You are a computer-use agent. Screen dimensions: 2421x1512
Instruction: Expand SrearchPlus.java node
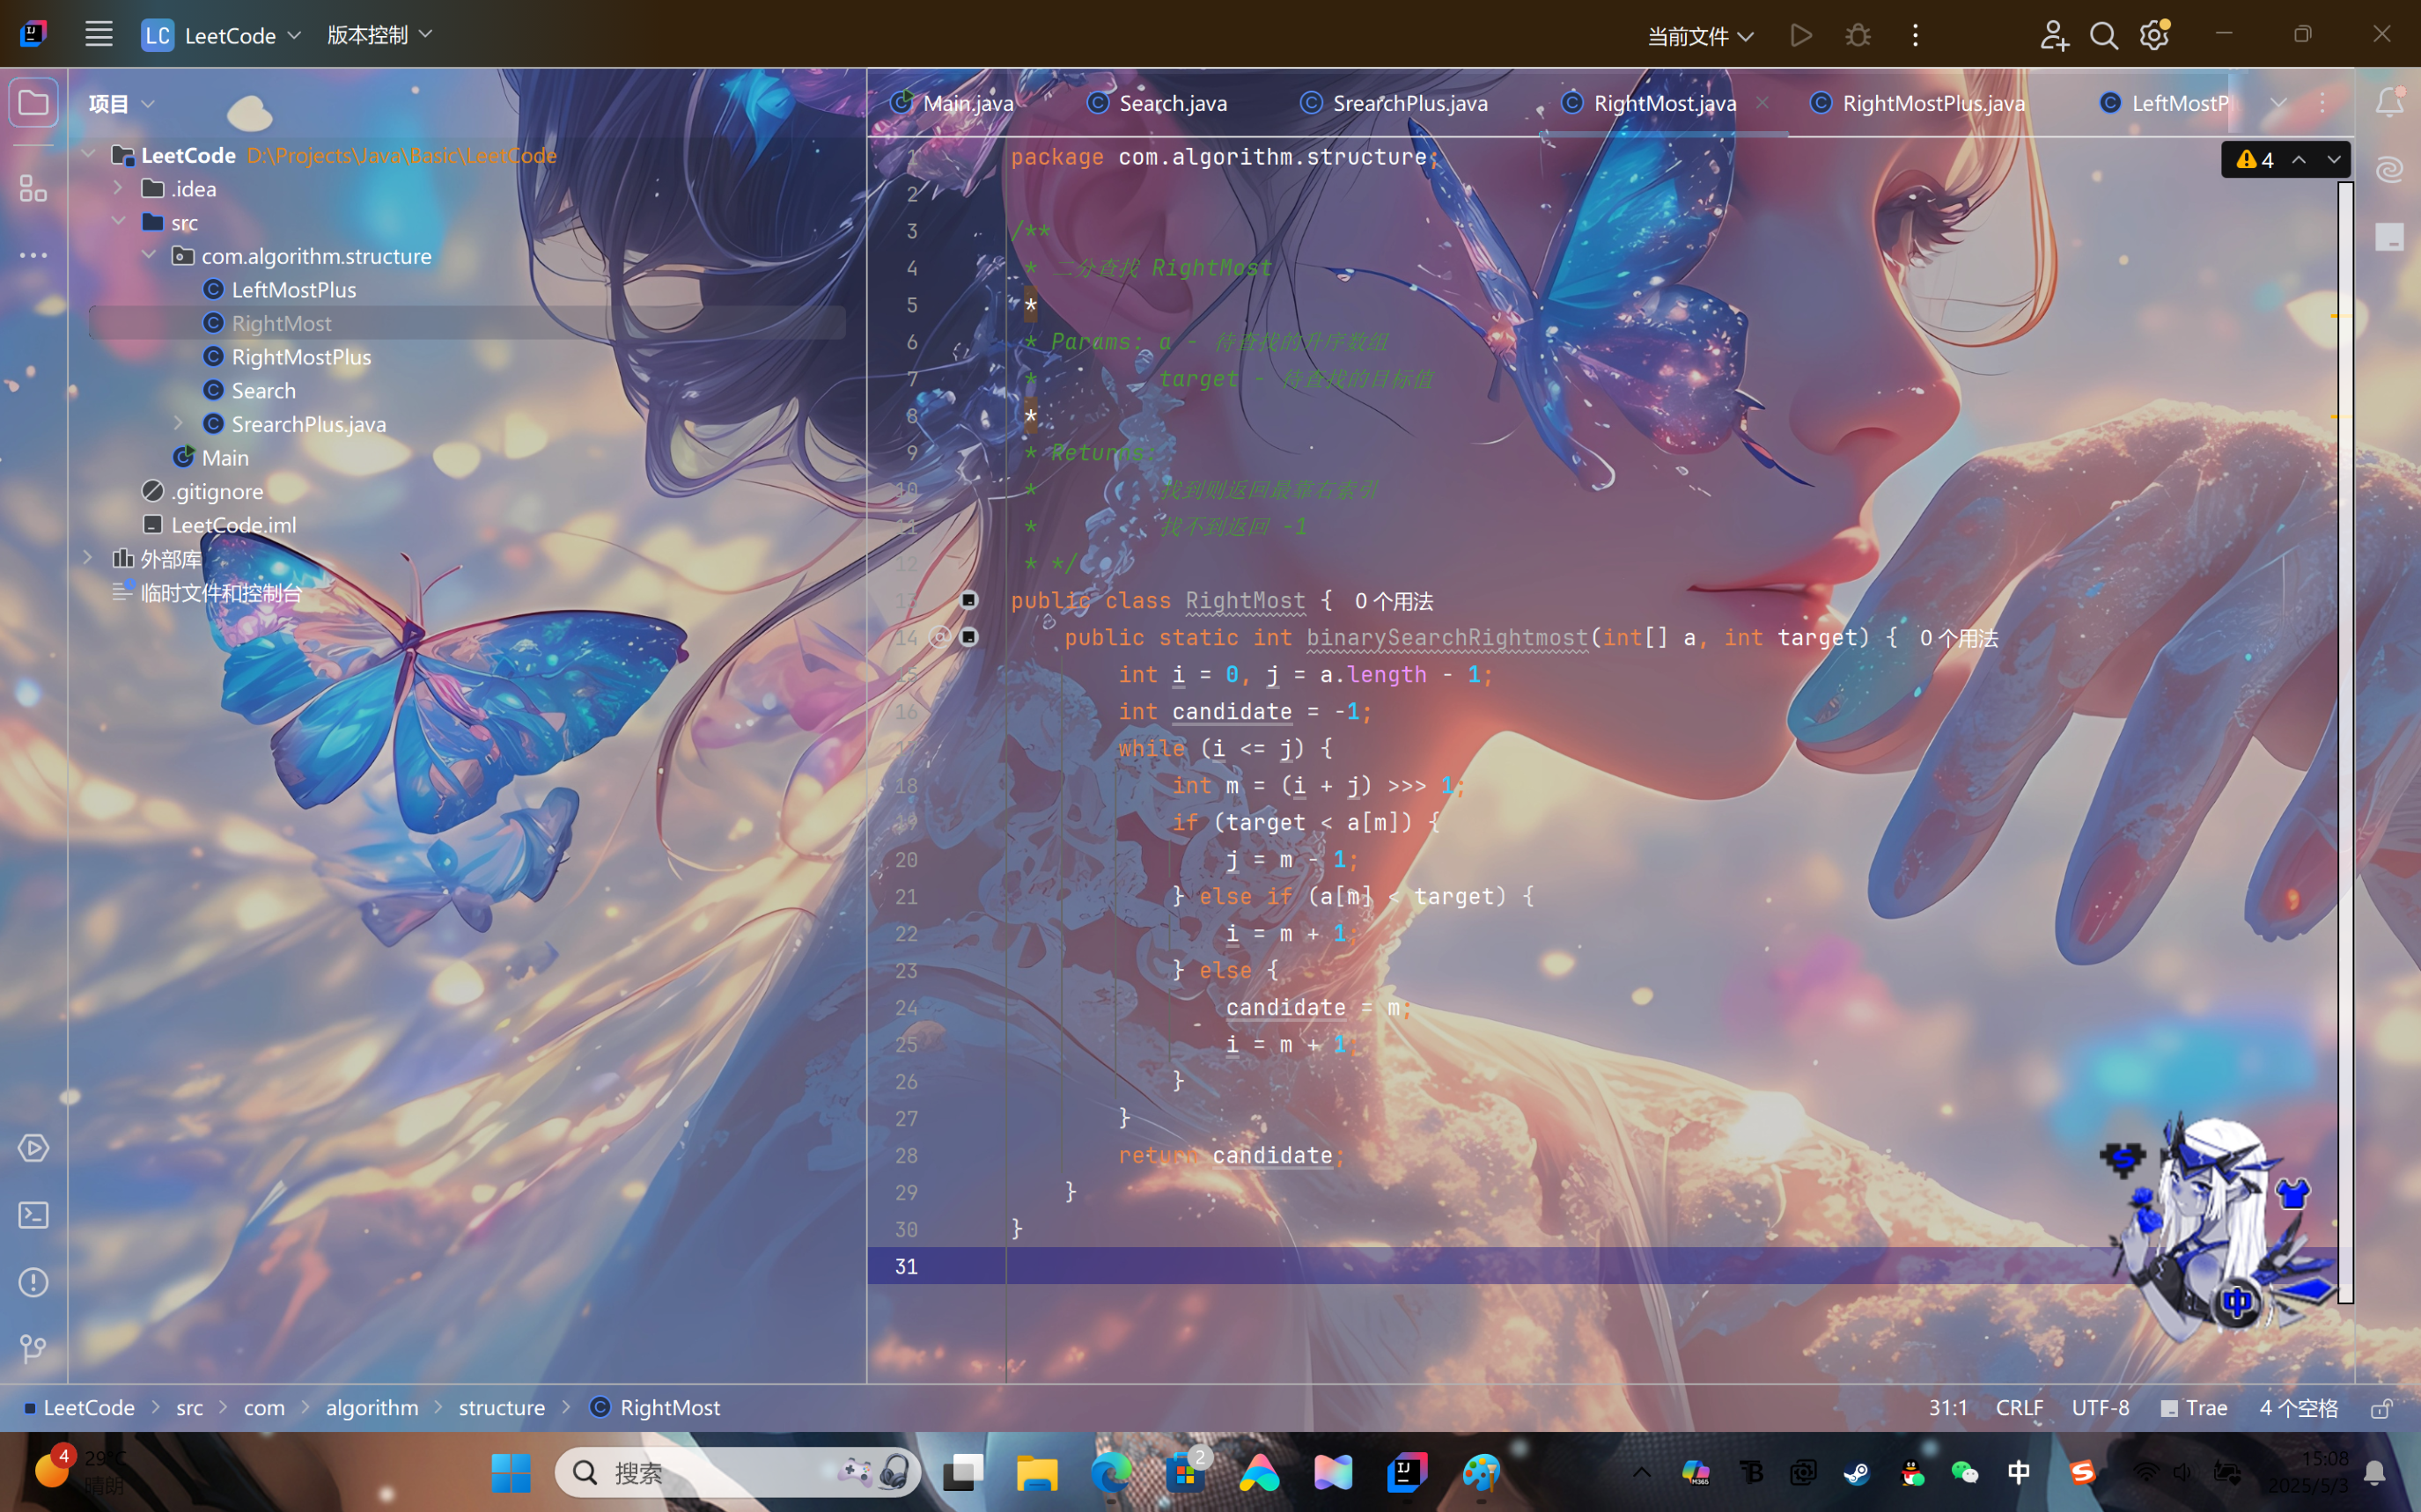178,423
